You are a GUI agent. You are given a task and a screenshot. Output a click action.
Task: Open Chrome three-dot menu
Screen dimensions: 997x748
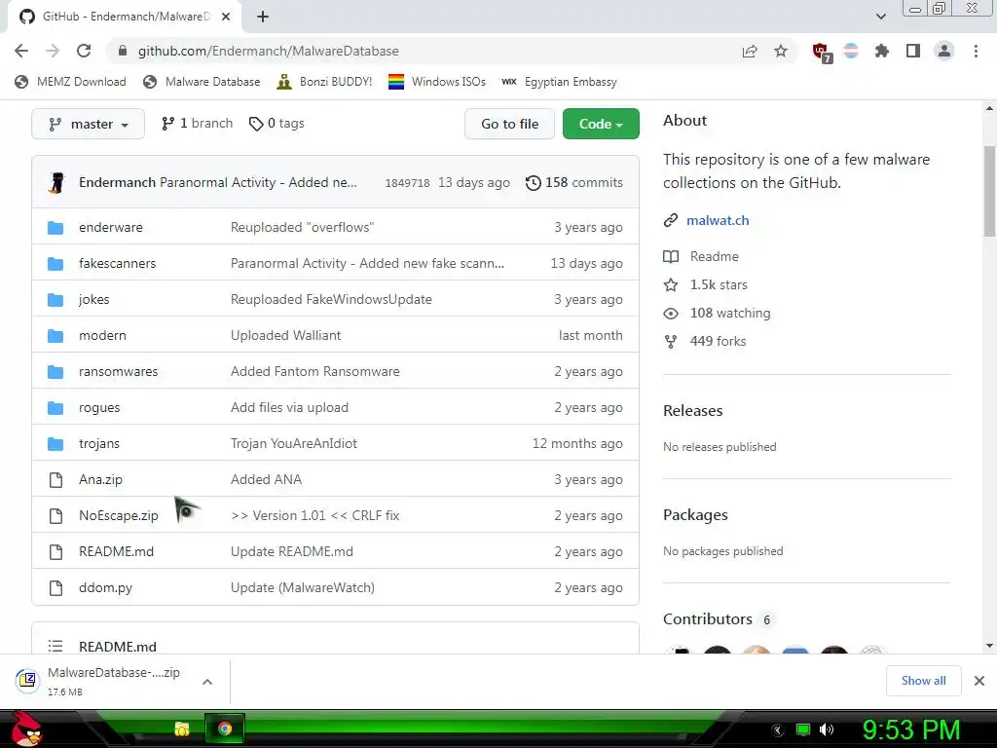click(x=976, y=51)
